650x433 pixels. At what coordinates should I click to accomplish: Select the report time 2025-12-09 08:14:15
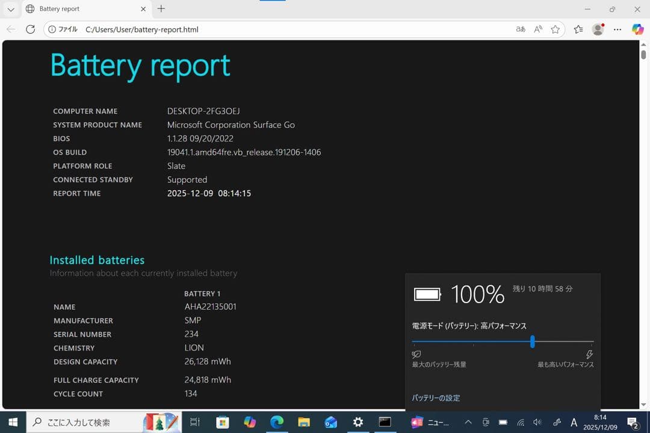[209, 193]
